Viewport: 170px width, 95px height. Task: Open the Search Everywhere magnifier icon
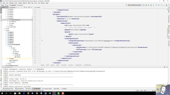pyautogui.click(x=169, y=5)
